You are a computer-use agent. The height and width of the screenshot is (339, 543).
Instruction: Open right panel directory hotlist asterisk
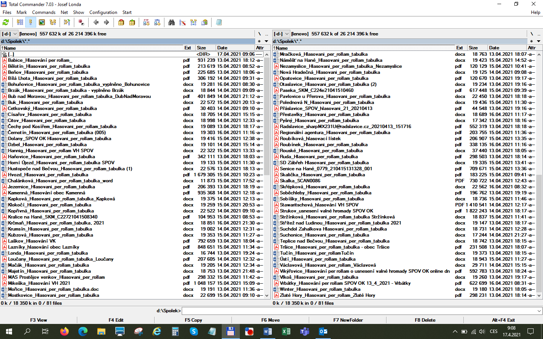(531, 41)
